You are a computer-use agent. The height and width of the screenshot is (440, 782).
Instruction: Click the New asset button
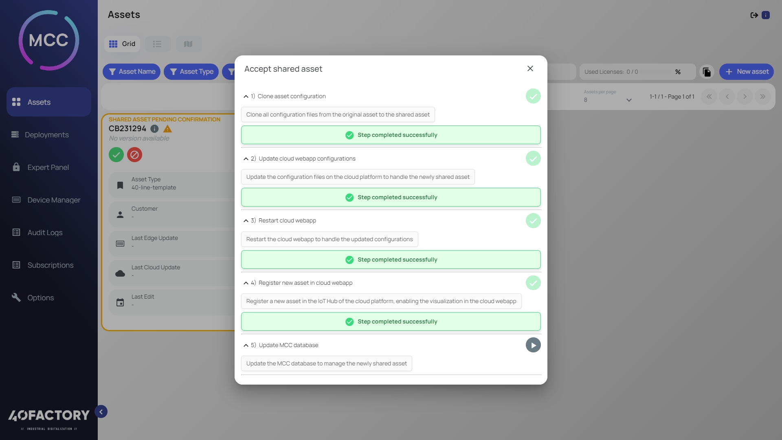[746, 72]
